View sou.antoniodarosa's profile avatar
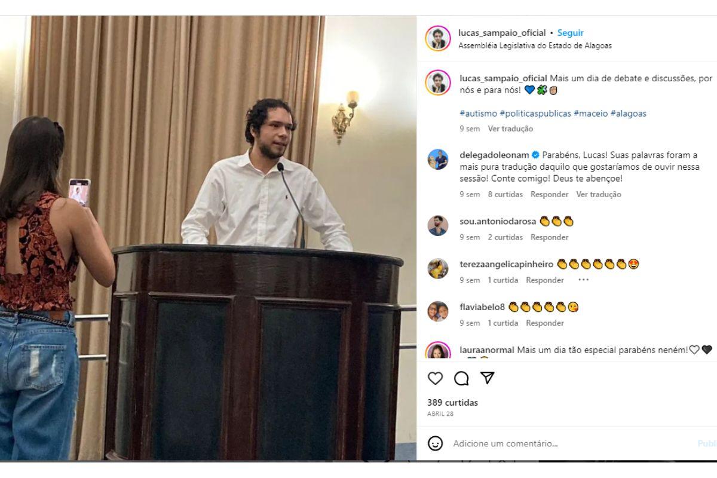The height and width of the screenshot is (478, 717). 438,225
